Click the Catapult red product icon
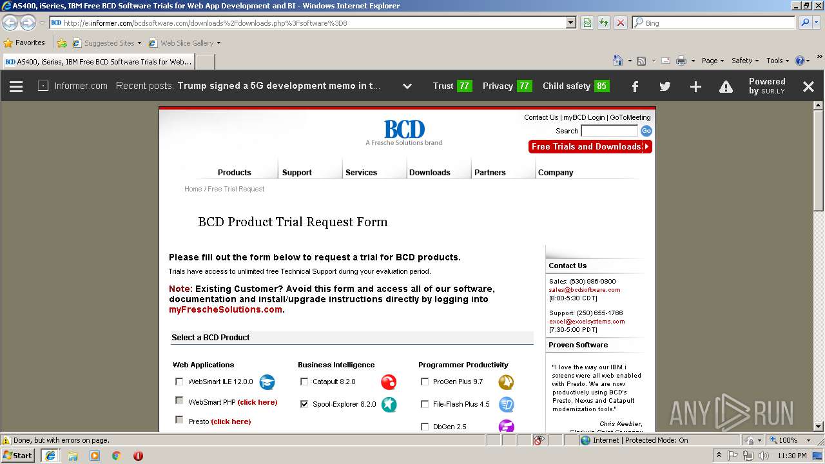This screenshot has width=825, height=464. click(389, 382)
